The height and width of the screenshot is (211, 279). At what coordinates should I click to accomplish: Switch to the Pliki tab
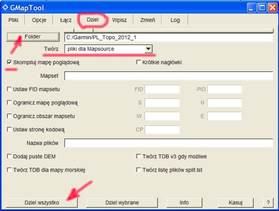13,20
